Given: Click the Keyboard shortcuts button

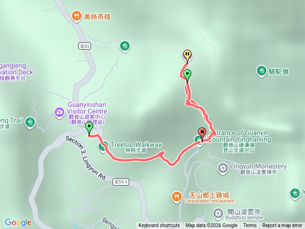Looking at the screenshot, I should tap(159, 226).
